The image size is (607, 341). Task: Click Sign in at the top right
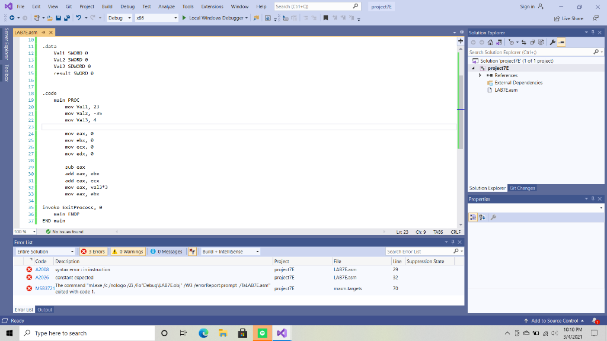point(532,7)
